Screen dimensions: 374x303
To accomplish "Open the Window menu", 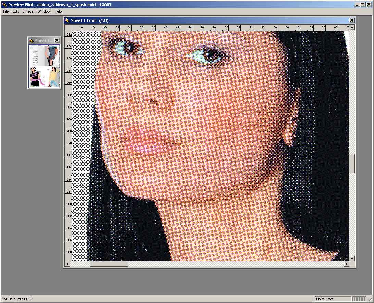I will [x=44, y=11].
